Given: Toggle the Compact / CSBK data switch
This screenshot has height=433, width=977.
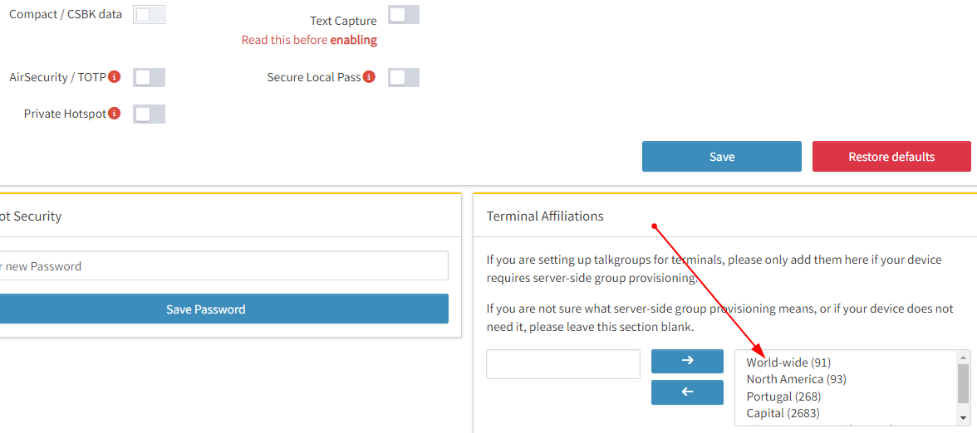Looking at the screenshot, I should coord(149,15).
